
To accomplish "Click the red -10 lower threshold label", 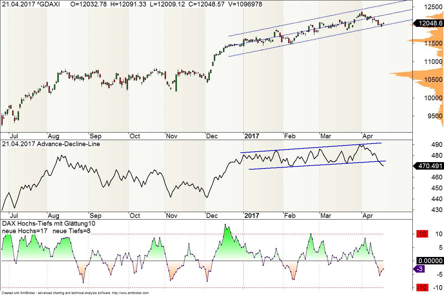I will (x=422, y=288).
